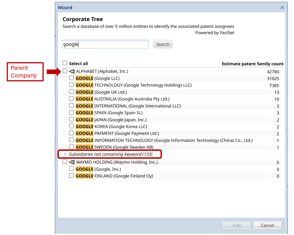The width and height of the screenshot is (294, 235).
Task: Select the WAYMO HOLDING checkbox
Action: pyautogui.click(x=65, y=162)
